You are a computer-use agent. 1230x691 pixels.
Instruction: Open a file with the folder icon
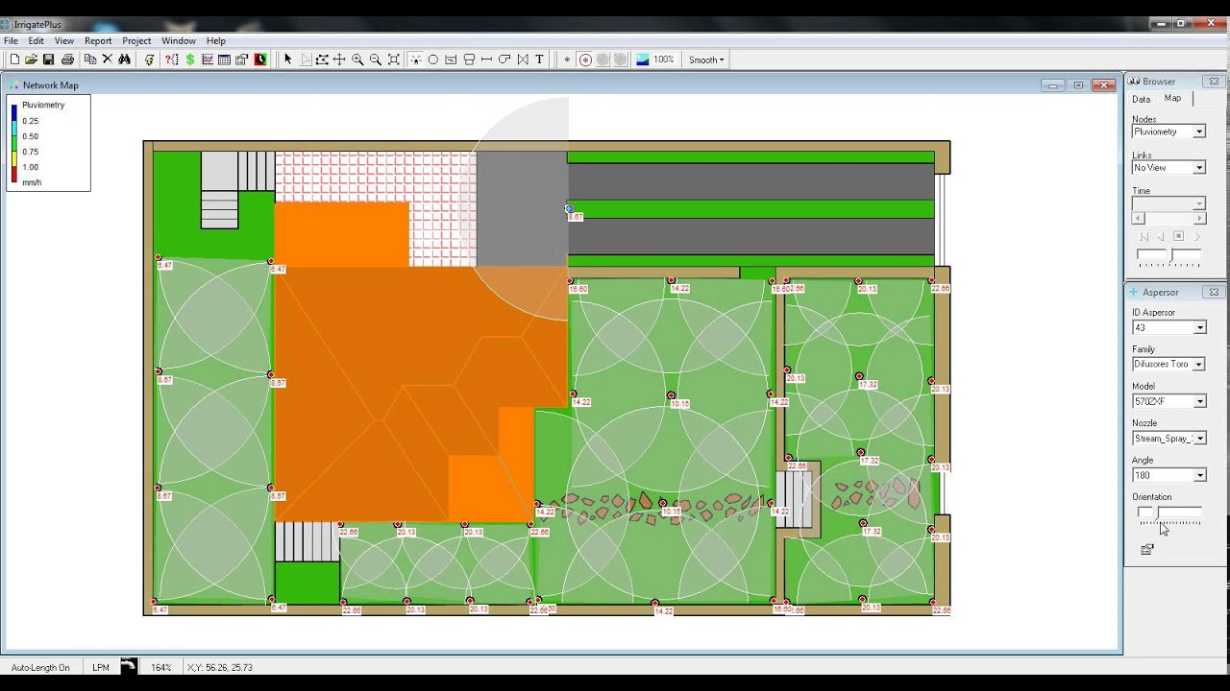[32, 60]
